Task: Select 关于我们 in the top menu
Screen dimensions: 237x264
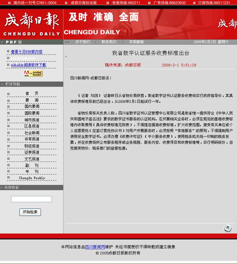Action: pyautogui.click(x=83, y=42)
